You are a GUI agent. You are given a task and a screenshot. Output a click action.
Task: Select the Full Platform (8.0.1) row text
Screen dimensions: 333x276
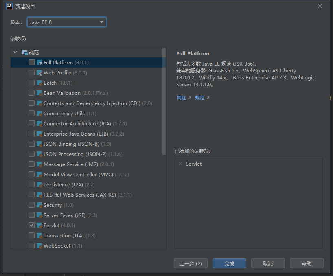pos(66,63)
